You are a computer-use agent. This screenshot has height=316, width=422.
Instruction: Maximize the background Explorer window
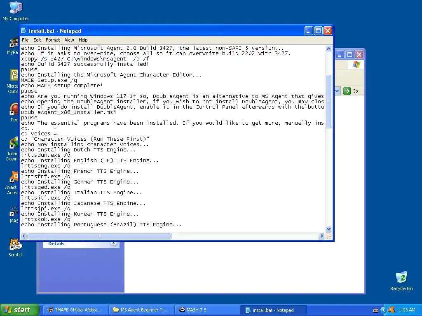[349, 55]
